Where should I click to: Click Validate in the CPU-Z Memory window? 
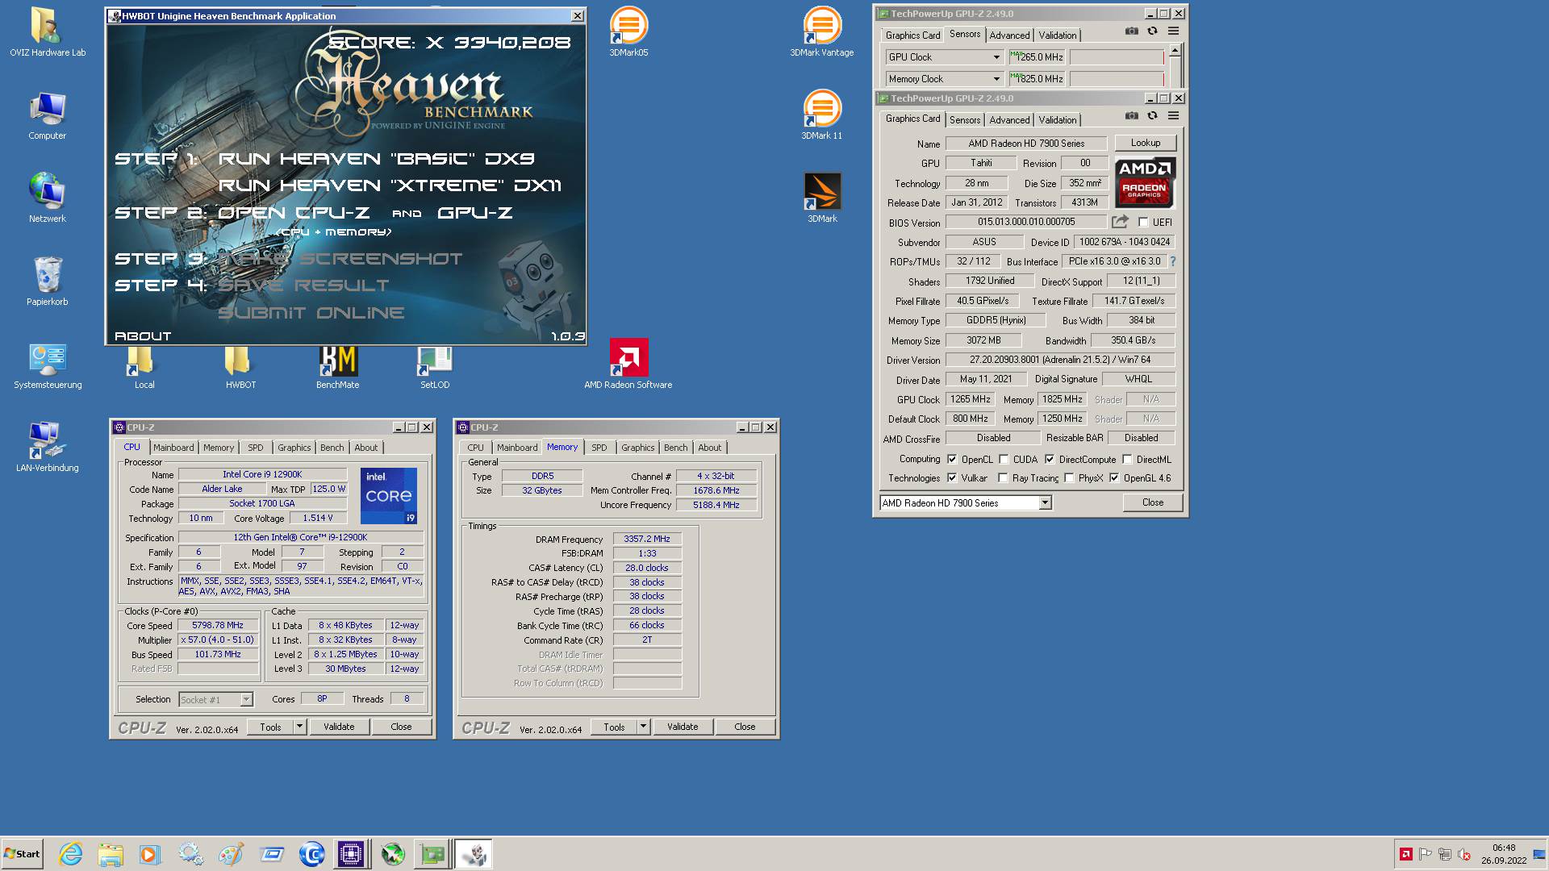click(683, 727)
